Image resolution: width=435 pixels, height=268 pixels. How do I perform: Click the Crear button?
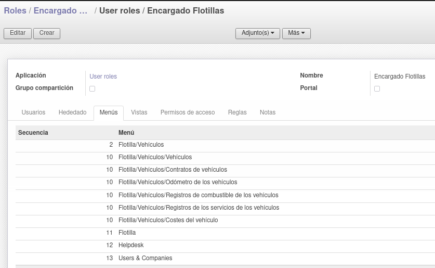(47, 33)
